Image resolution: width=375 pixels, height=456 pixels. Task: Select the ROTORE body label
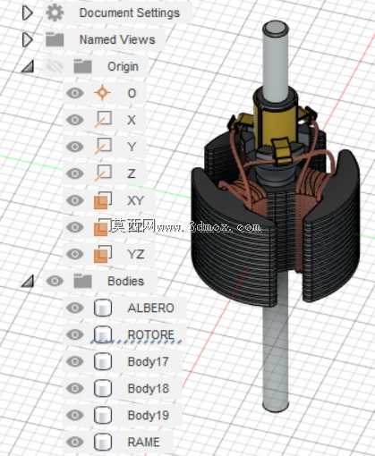151,334
